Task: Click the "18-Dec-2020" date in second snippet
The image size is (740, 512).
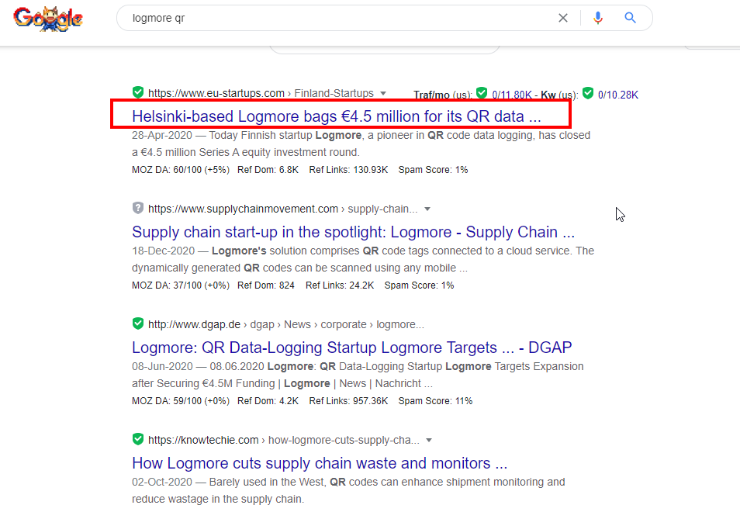Action: pyautogui.click(x=164, y=251)
